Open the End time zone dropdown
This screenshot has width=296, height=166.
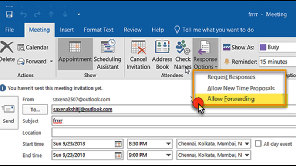(x=247, y=155)
